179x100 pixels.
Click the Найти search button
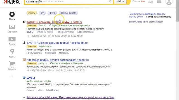pos(120,2)
